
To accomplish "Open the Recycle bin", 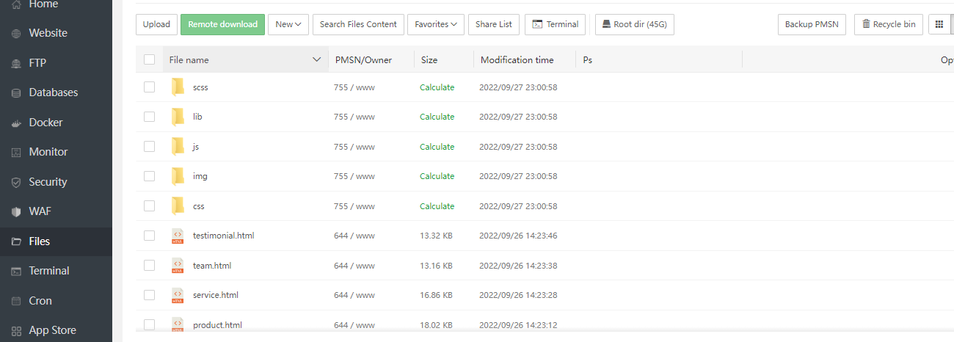I will point(888,24).
